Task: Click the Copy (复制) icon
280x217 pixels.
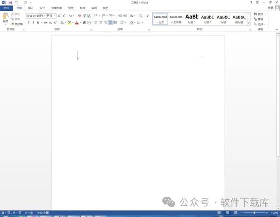Action: coord(12,19)
